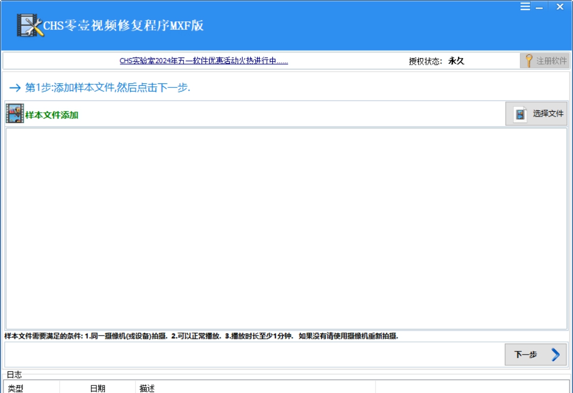Viewport: 573px width, 393px height.
Task: Click the blue arrow icon inside 下一步
Action: (x=557, y=355)
